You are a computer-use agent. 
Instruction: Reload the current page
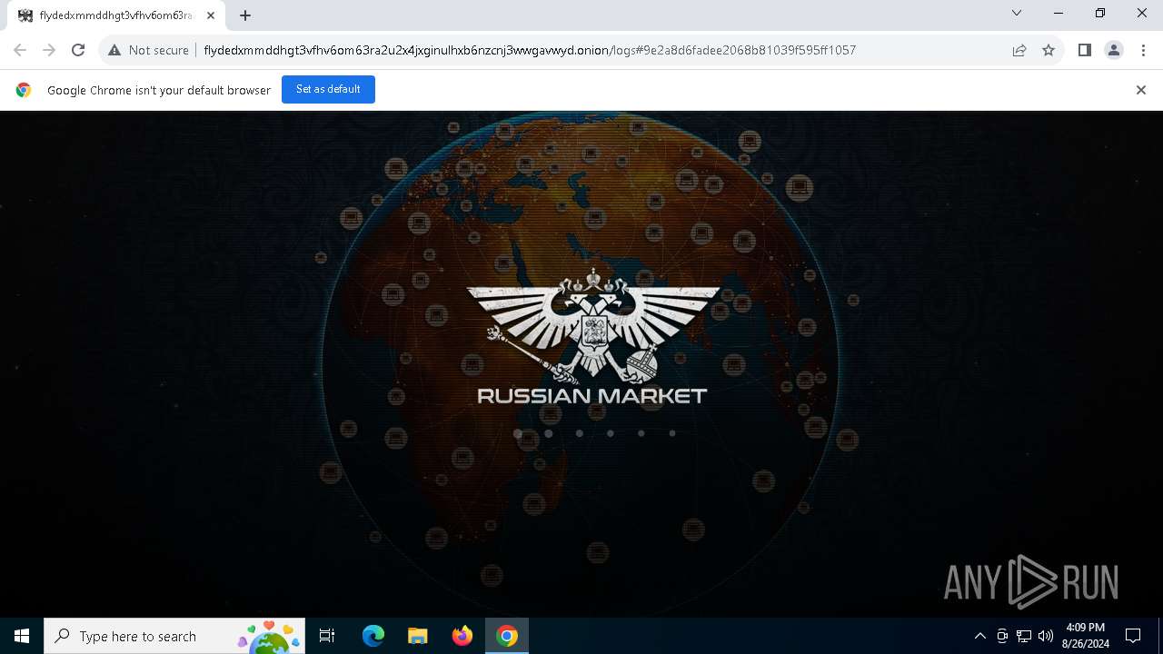tap(78, 50)
